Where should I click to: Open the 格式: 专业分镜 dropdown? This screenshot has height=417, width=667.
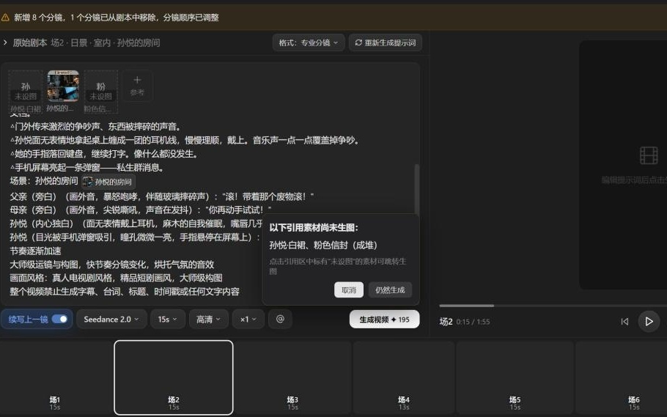[309, 43]
